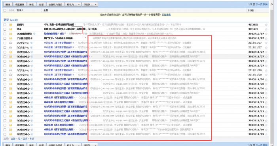The width and height of the screenshot is (277, 146).
Task: Sort by the 时间 column header
Action: pos(251,10)
